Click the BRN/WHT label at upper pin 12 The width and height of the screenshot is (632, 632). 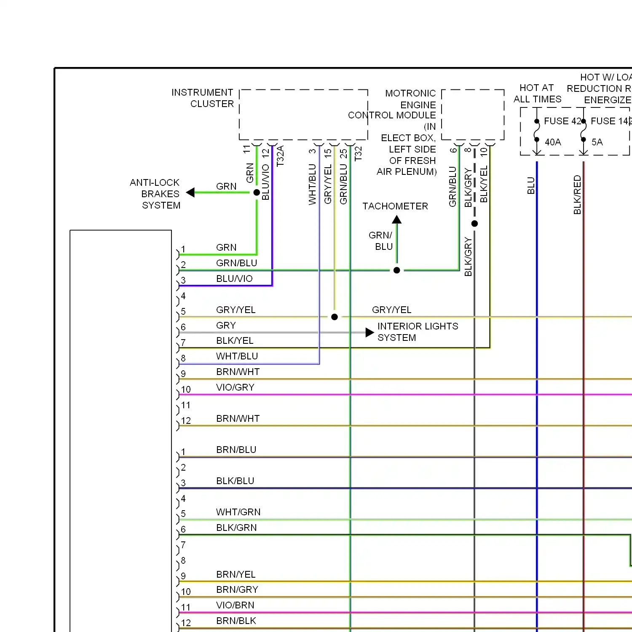click(238, 418)
